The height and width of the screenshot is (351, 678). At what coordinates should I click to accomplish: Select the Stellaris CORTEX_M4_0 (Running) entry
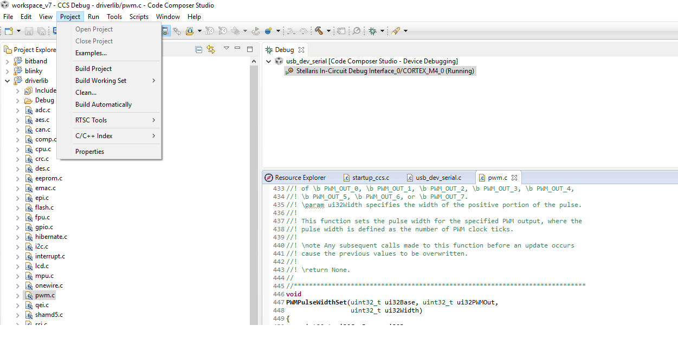tap(380, 71)
